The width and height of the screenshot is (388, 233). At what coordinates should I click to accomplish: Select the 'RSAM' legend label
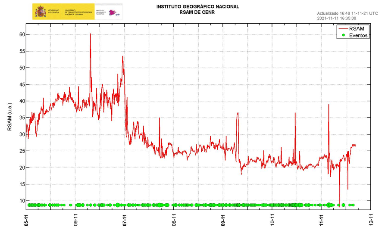(x=357, y=29)
